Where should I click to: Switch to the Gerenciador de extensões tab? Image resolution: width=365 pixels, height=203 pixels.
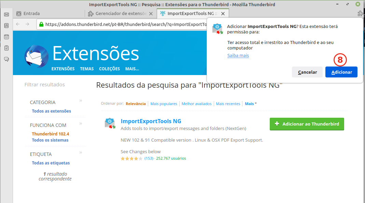coord(121,14)
